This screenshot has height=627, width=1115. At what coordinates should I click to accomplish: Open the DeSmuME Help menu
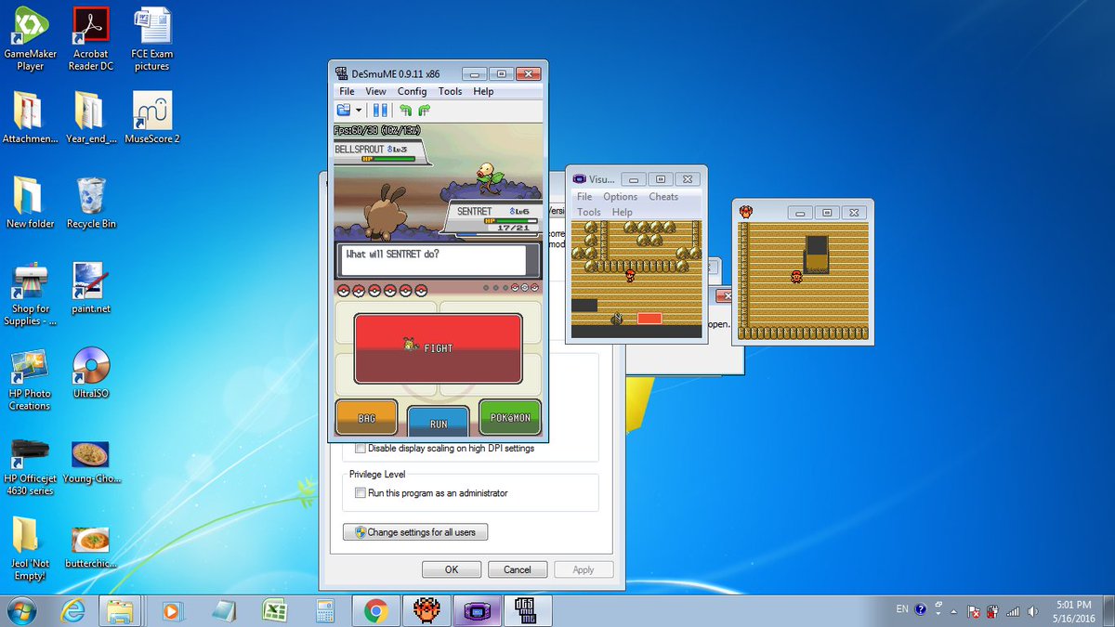coord(483,91)
